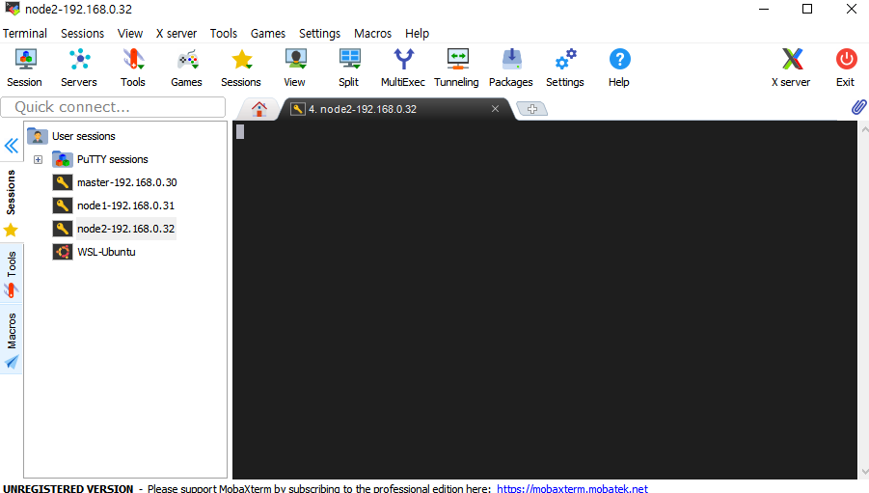Screen dimensions: 869x493
Task: Select the node2-192.168.0.32 session
Action: tap(125, 229)
